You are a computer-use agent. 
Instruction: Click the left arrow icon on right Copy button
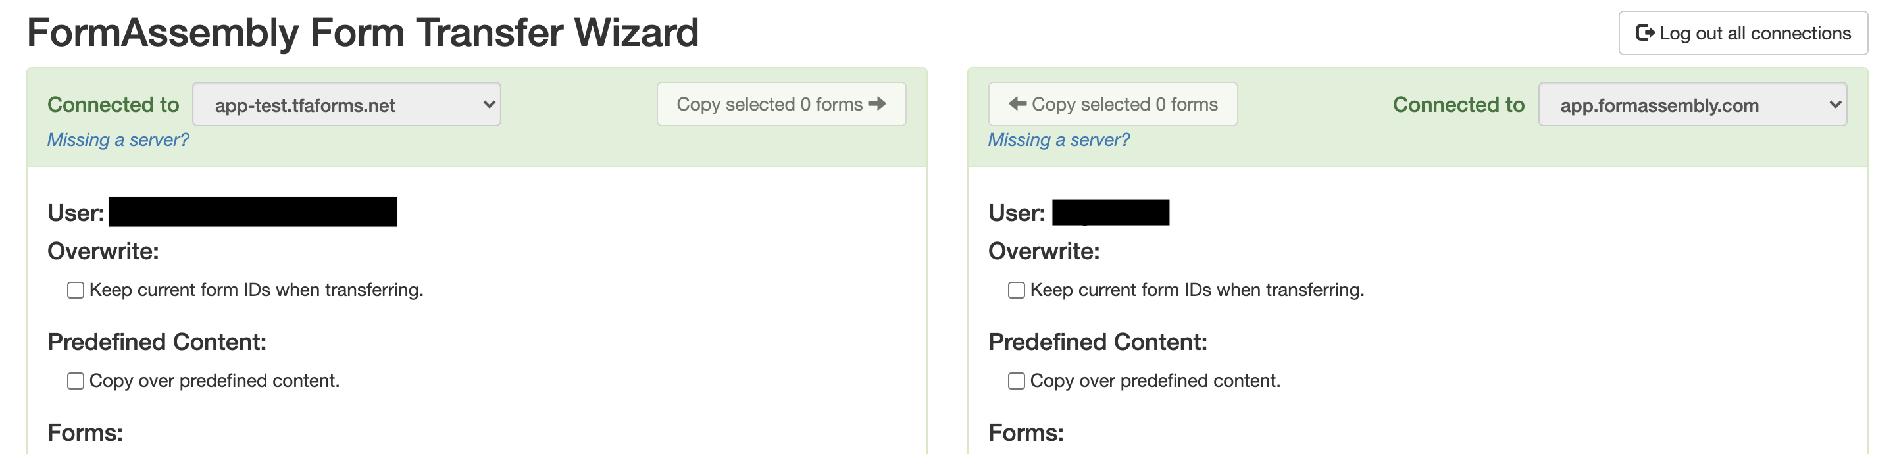pos(1017,104)
